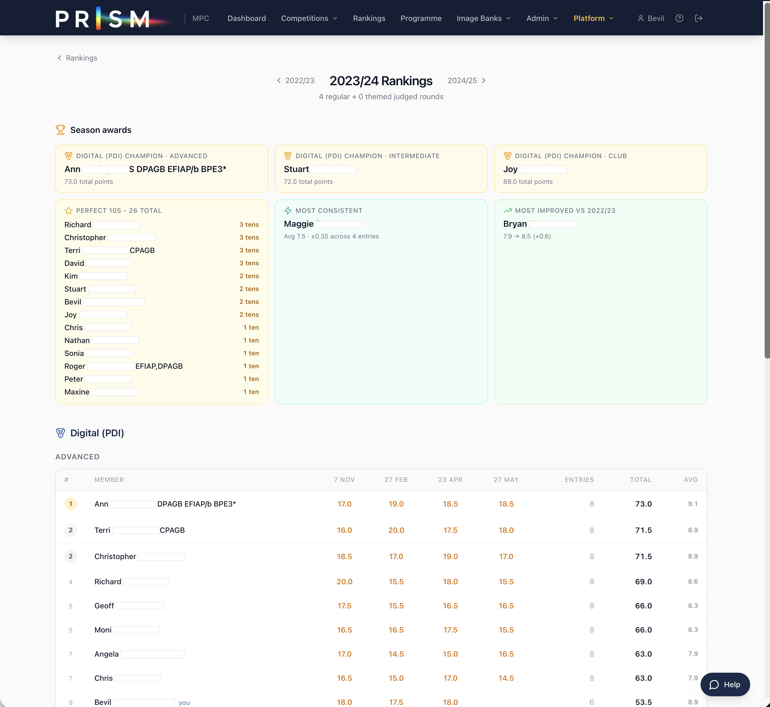The image size is (770, 707).
Task: Click "88.0 total points" on Joy's card
Action: pyautogui.click(x=528, y=182)
